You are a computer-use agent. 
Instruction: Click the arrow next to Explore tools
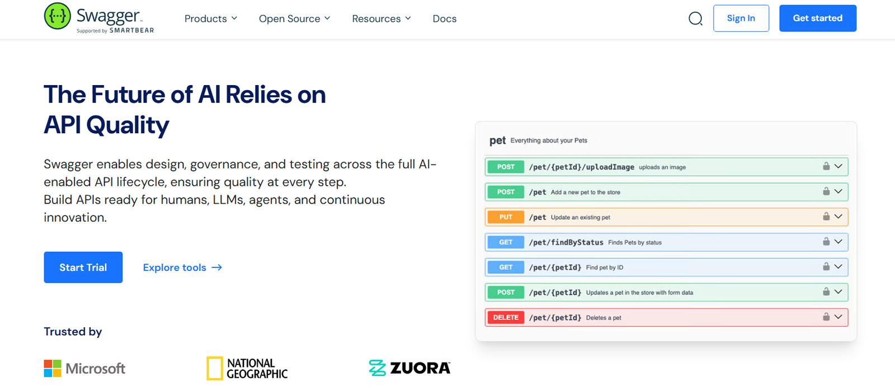pos(217,267)
